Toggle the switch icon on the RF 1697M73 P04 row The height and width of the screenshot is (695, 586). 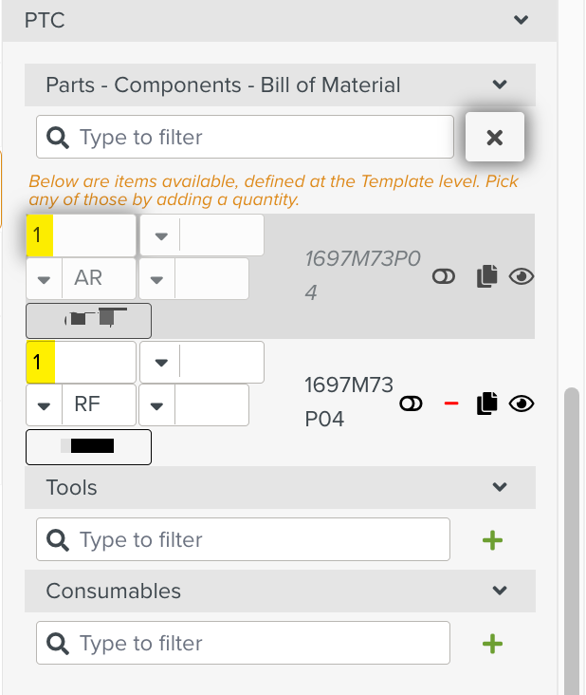411,404
